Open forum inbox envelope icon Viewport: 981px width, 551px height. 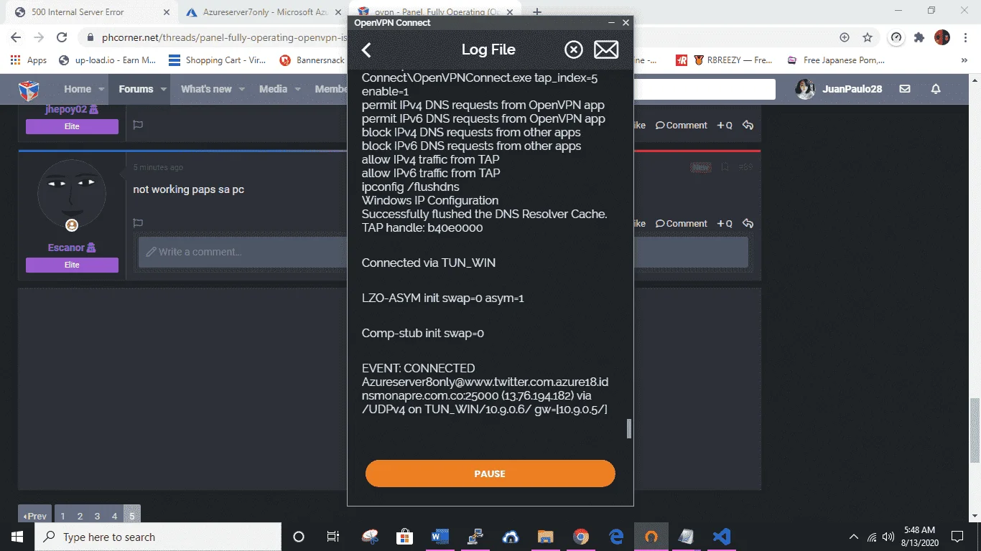905,89
